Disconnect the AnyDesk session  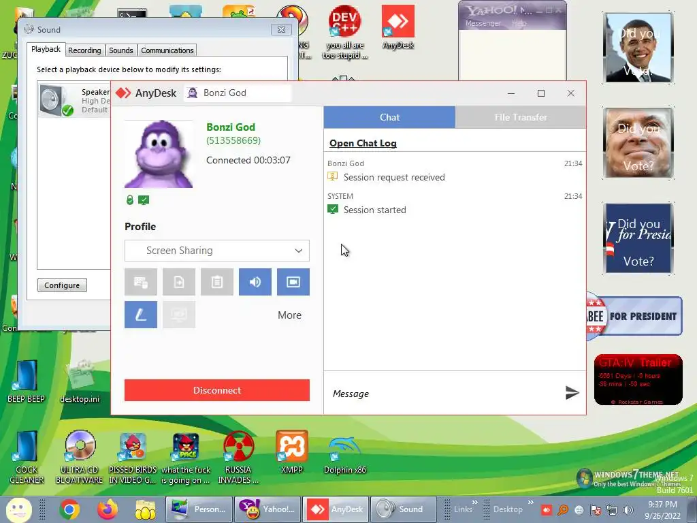[x=217, y=390]
